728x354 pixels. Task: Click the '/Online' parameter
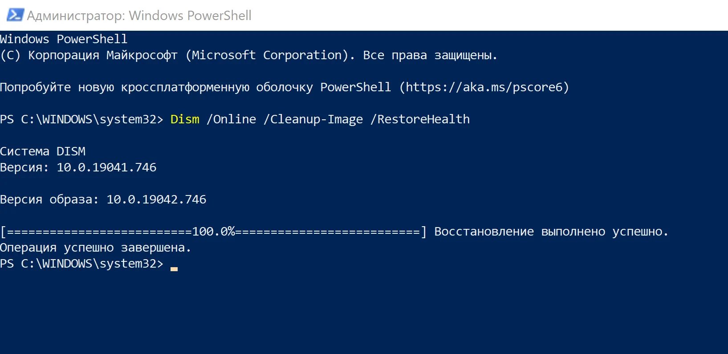232,119
